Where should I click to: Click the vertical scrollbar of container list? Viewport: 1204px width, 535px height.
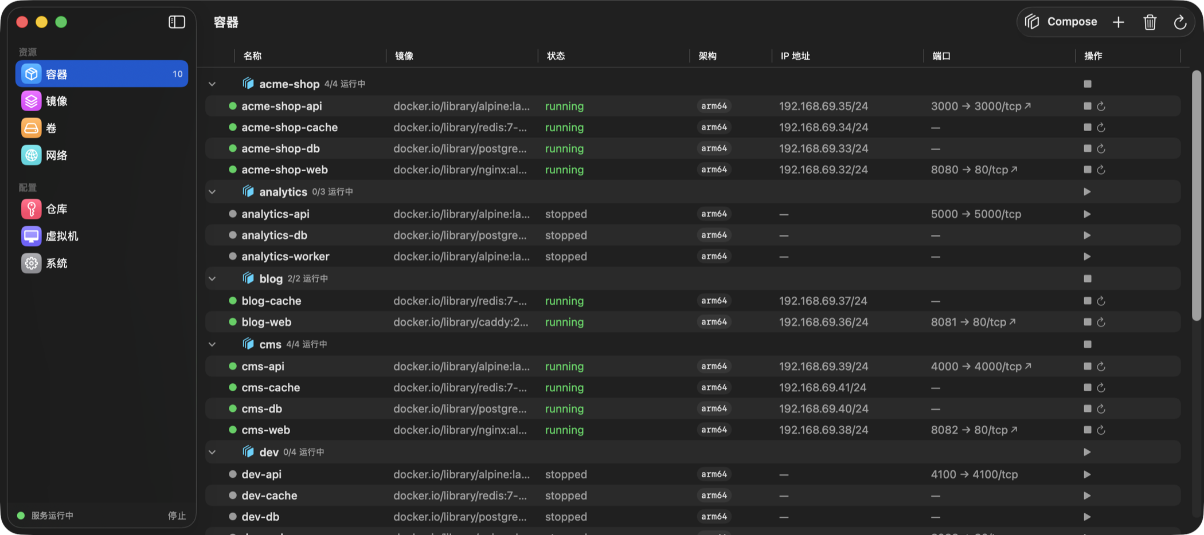point(1196,195)
